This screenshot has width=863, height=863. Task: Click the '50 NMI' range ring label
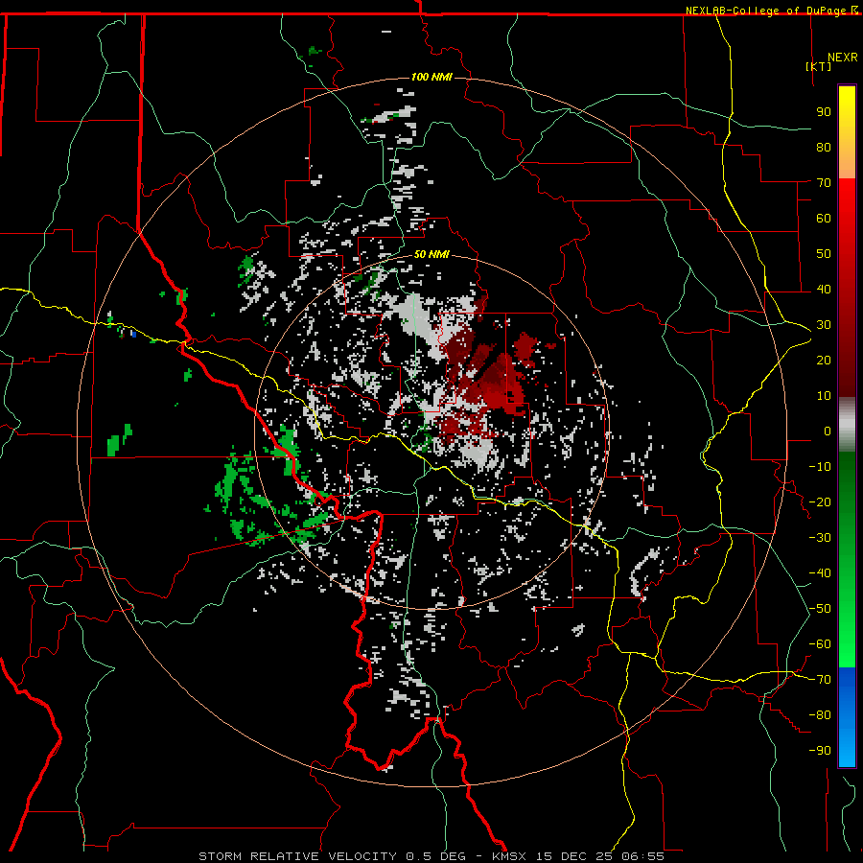(x=431, y=254)
